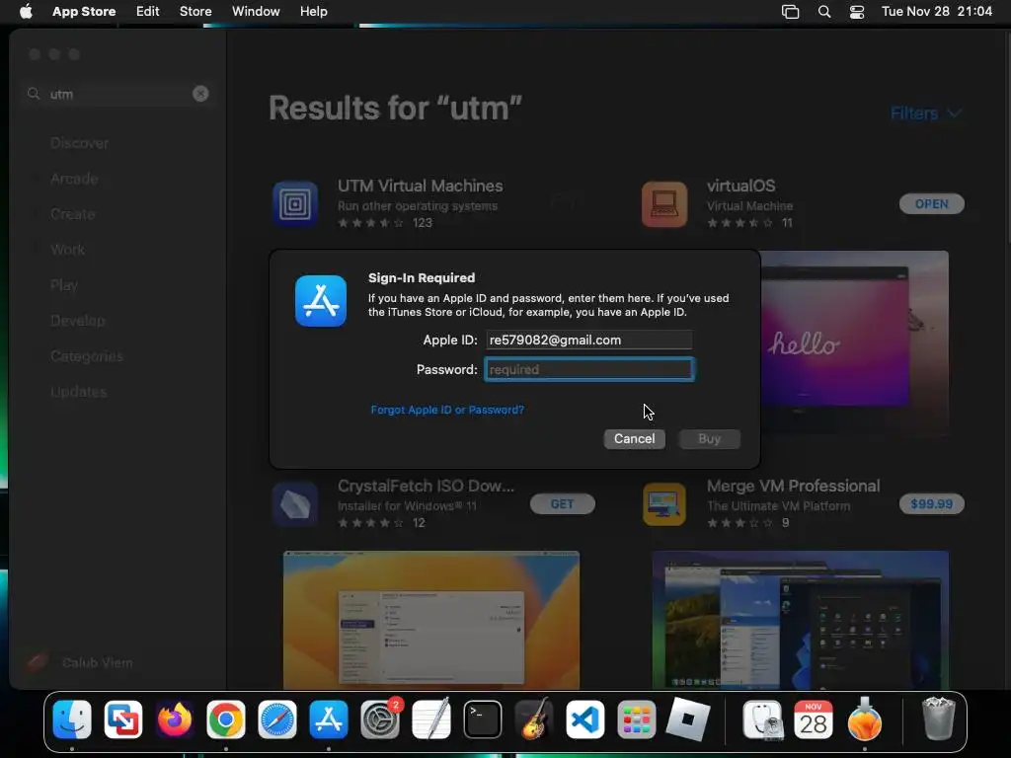Go to Play in sidebar
1011x758 pixels.
[64, 285]
